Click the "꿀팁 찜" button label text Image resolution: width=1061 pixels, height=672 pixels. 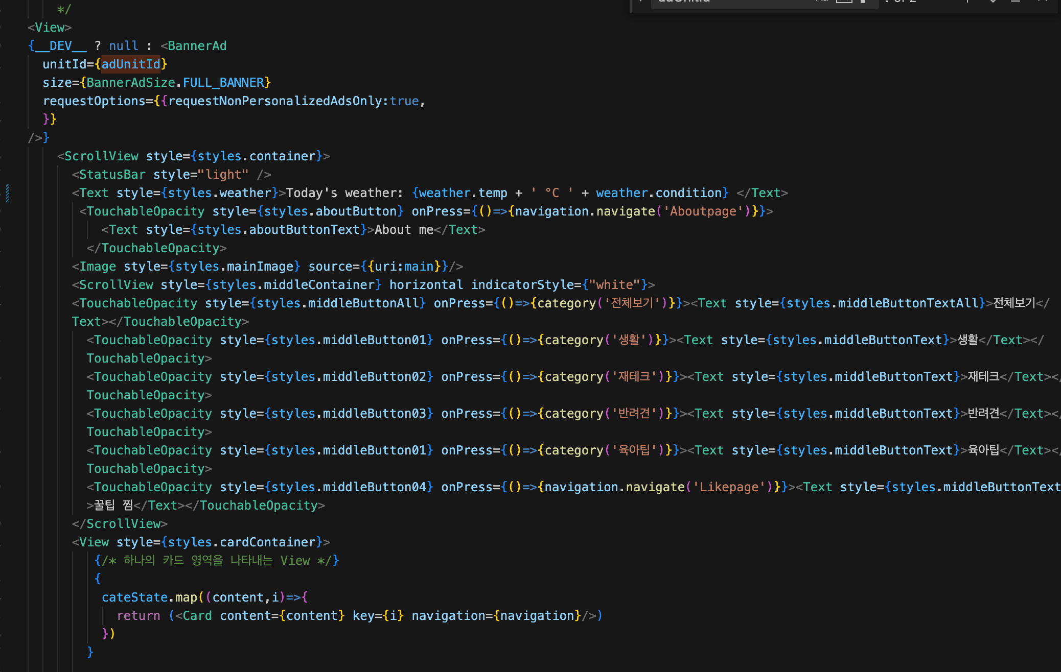point(113,506)
